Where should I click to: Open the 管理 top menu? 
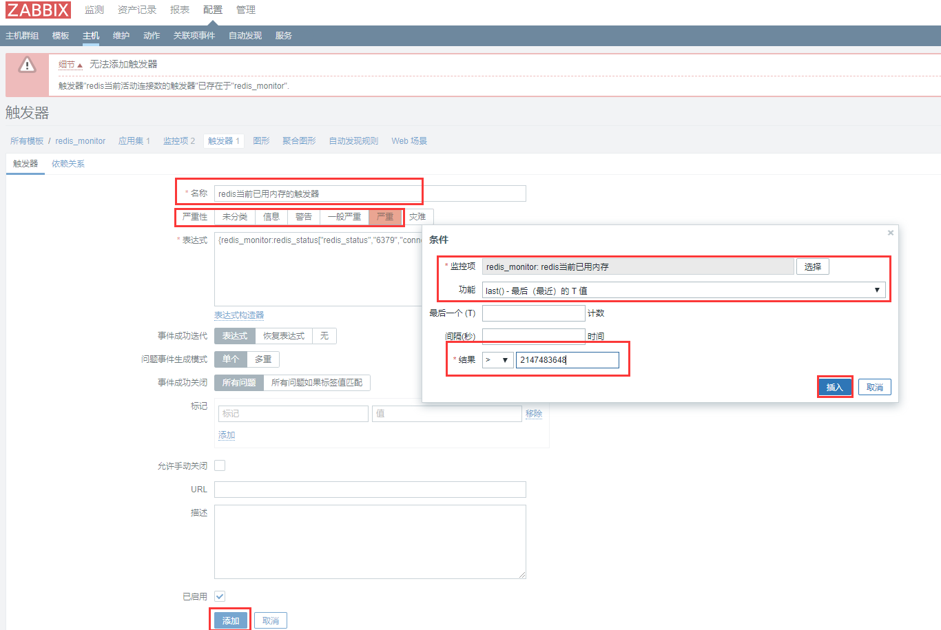[x=246, y=10]
